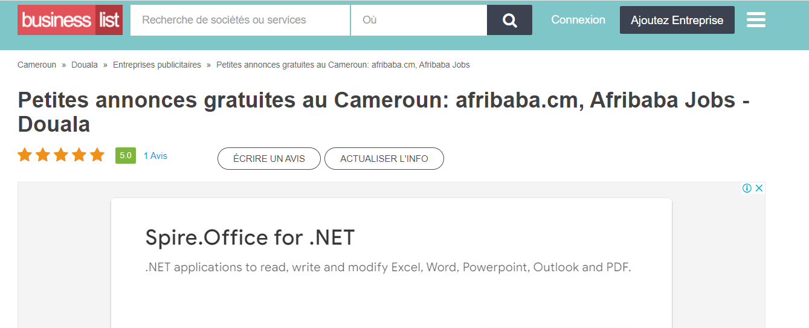
Task: Click the ad info icon
Action: pos(747,188)
